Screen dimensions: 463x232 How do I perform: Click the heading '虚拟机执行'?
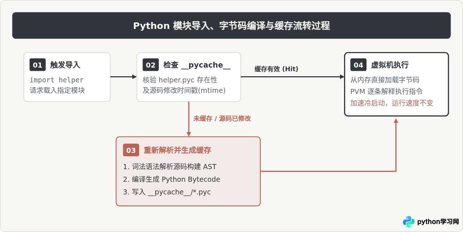pyautogui.click(x=390, y=65)
